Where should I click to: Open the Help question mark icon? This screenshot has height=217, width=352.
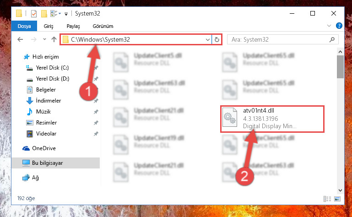339,26
